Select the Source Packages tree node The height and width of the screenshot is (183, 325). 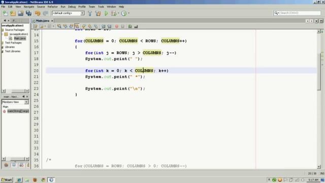pyautogui.click(x=15, y=30)
